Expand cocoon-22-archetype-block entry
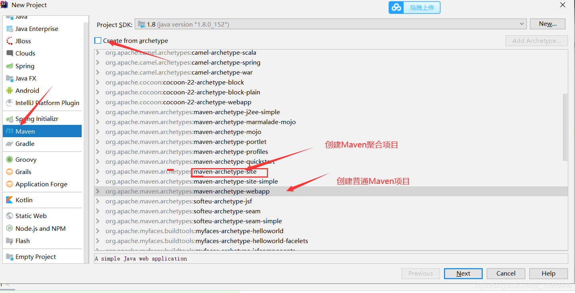Image resolution: width=575 pixels, height=293 pixels. pyautogui.click(x=98, y=82)
